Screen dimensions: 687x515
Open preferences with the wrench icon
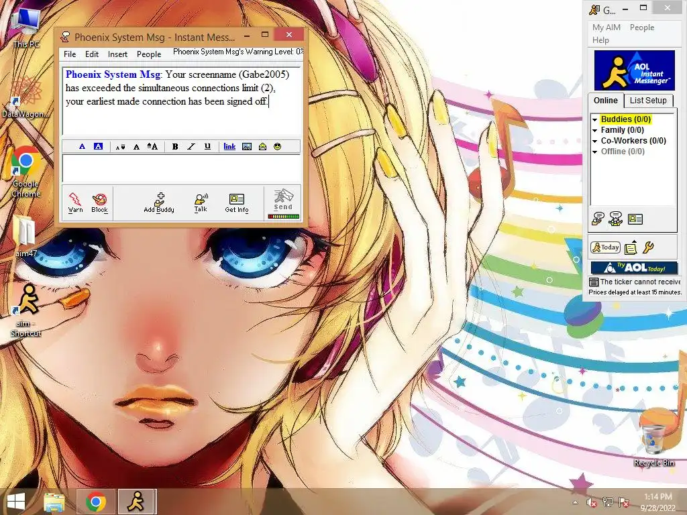point(649,247)
